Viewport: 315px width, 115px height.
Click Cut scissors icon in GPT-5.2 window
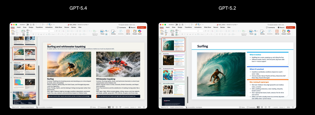pos(166,31)
